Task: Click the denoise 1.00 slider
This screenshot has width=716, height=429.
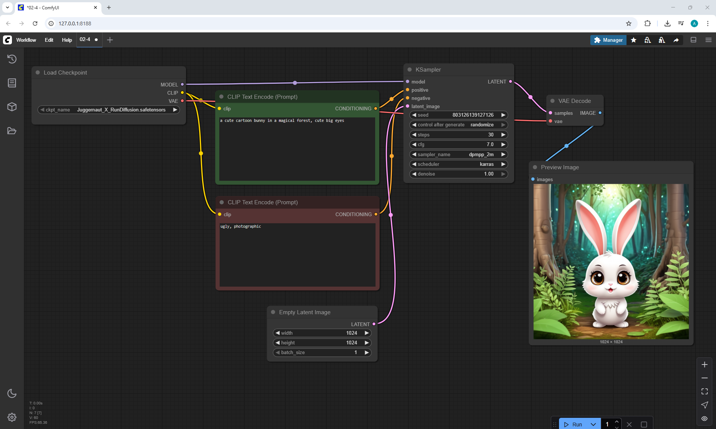Action: pos(458,174)
